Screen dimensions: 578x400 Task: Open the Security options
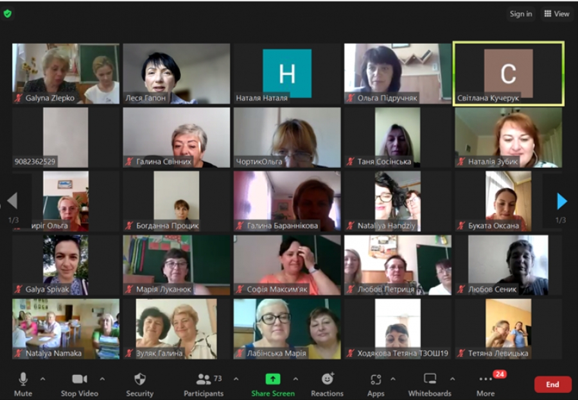[x=139, y=384]
